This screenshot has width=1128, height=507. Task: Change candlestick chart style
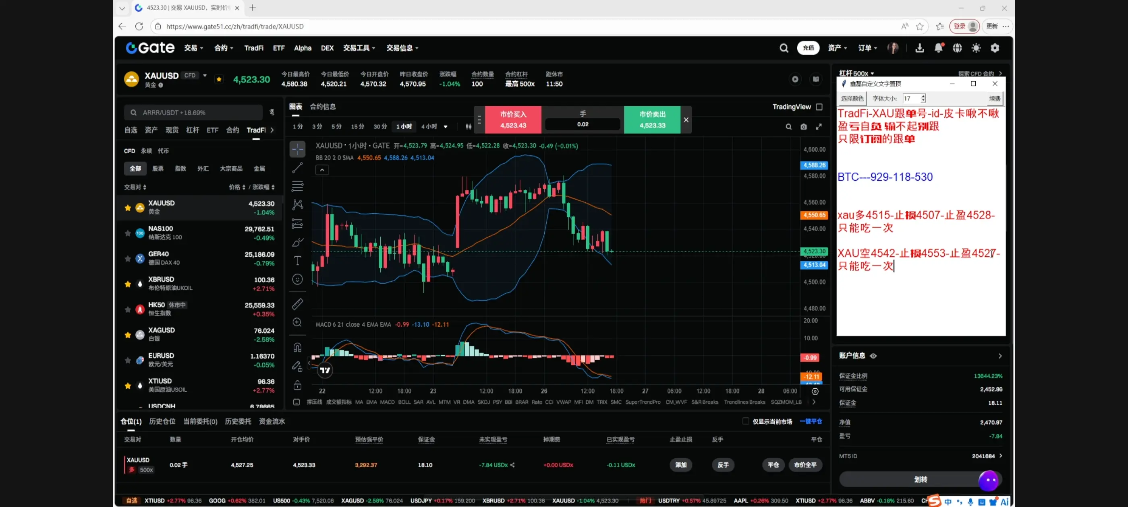[468, 126]
